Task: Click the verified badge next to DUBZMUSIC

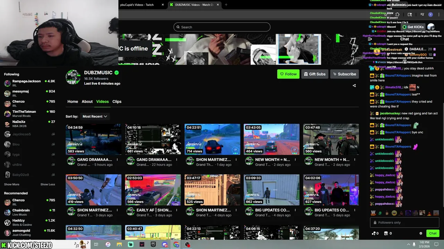Action: coord(117,73)
